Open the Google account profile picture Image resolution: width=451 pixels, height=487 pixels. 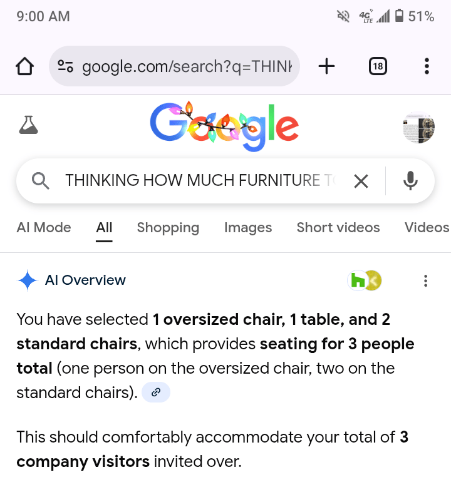click(x=418, y=128)
